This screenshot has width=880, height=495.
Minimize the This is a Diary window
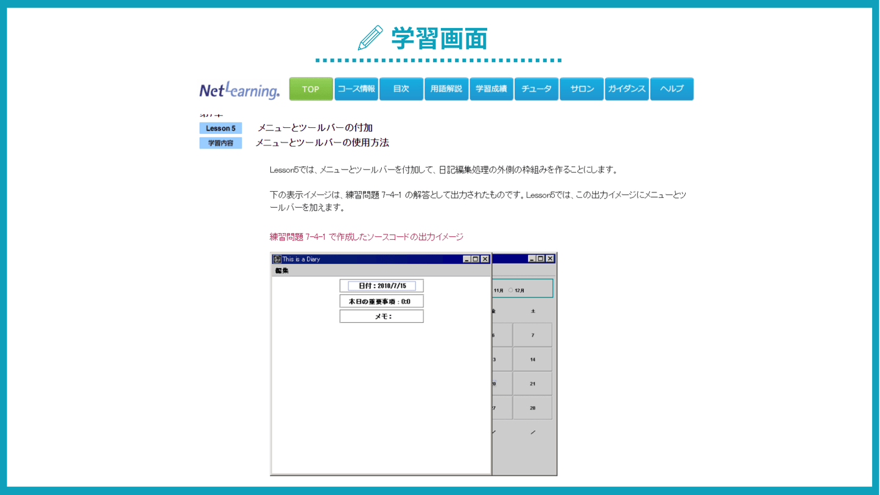(467, 259)
